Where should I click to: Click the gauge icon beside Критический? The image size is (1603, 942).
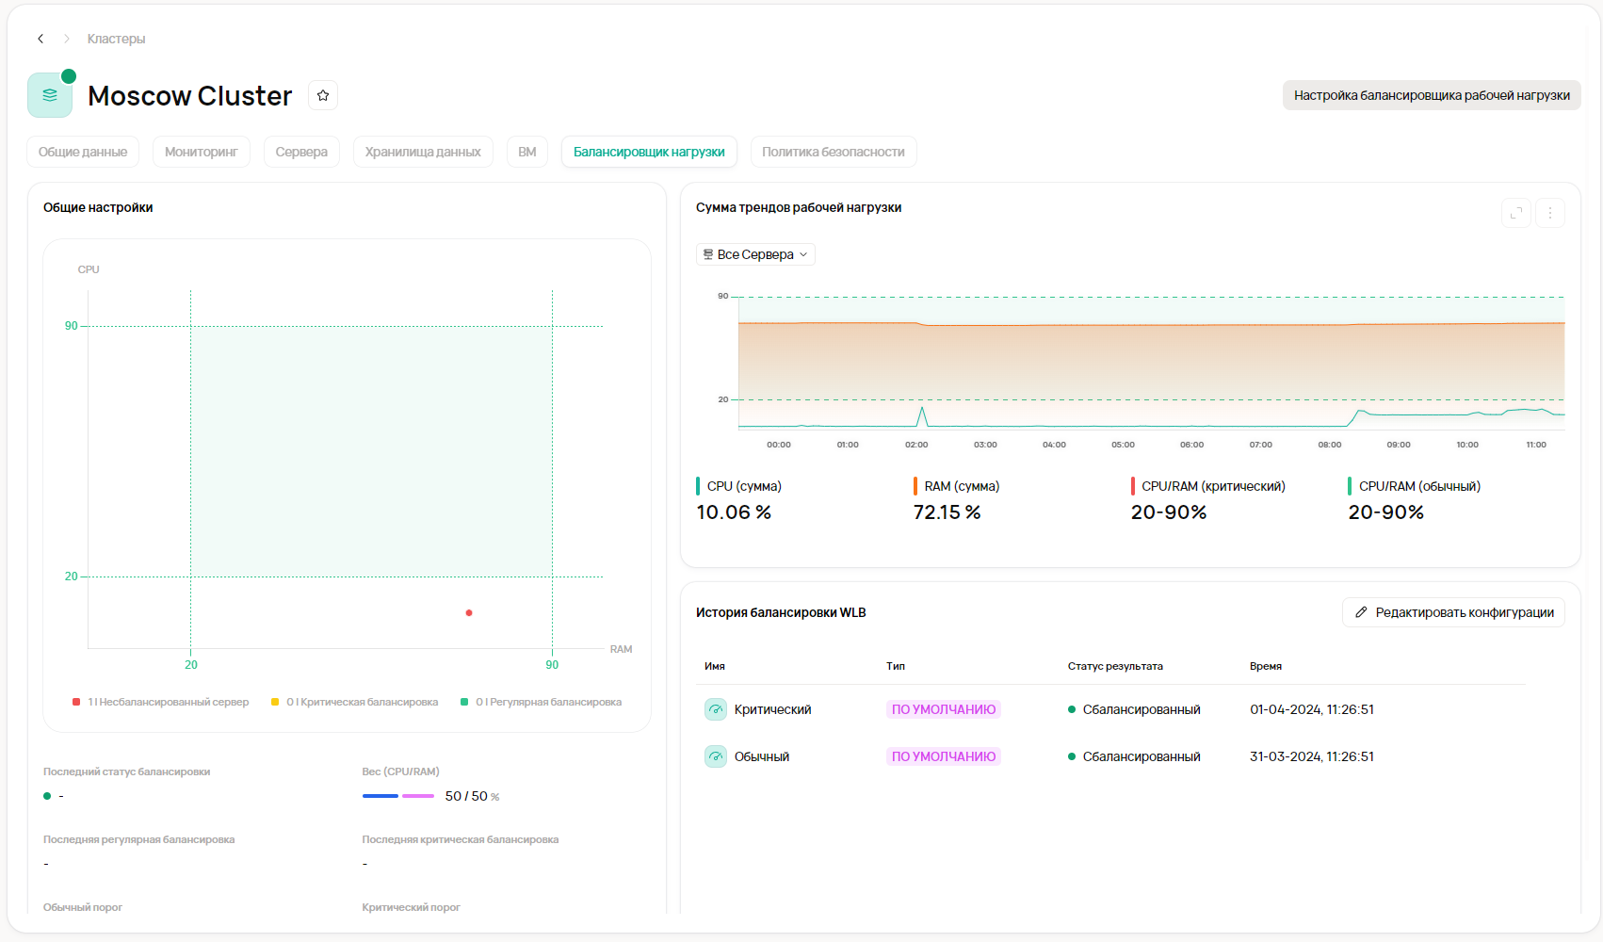pyautogui.click(x=716, y=709)
